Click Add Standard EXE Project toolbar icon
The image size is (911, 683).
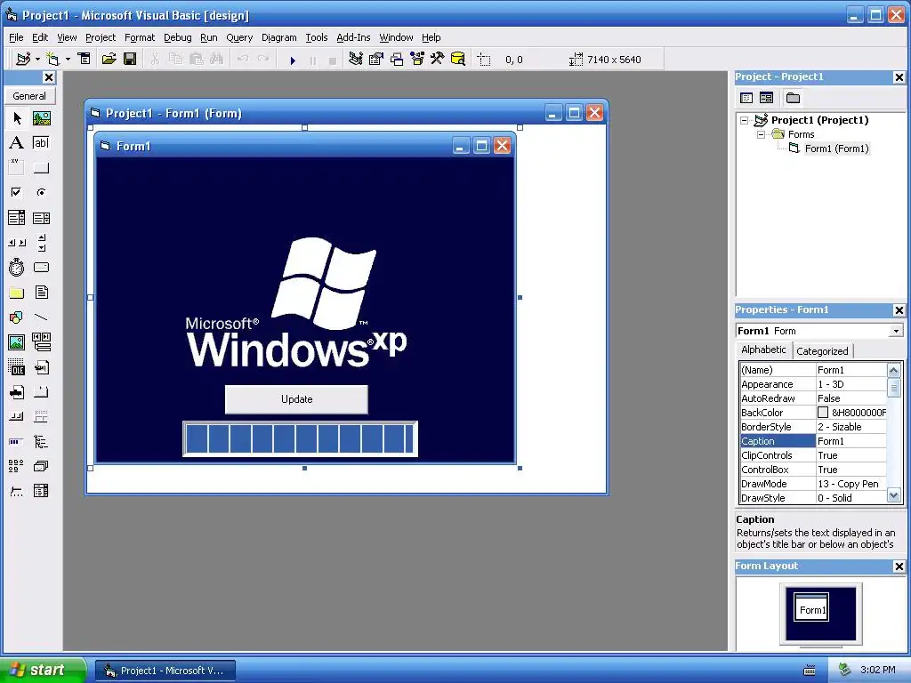pyautogui.click(x=23, y=60)
